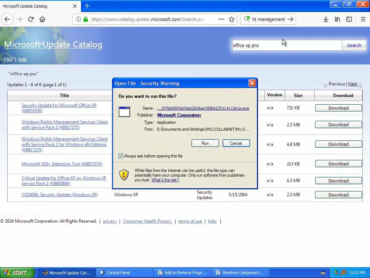Click the orange magnifier tray icon
The height and width of the screenshot is (278, 370).
tap(343, 273)
